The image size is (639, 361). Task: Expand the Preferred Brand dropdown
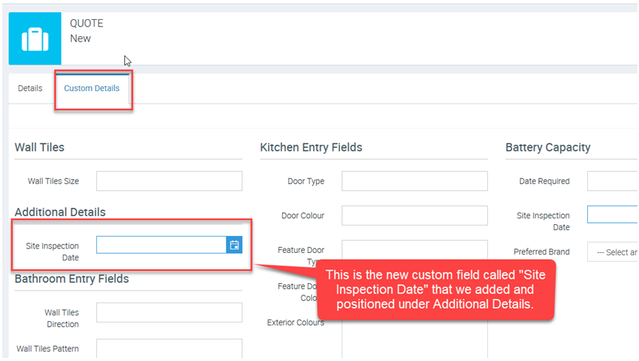pos(614,252)
